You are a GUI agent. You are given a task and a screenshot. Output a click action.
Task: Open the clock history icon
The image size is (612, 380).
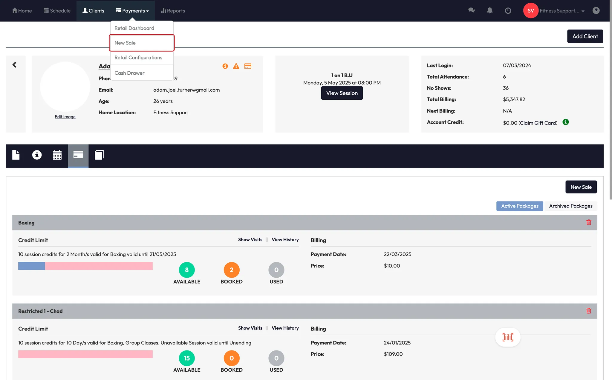(x=508, y=11)
